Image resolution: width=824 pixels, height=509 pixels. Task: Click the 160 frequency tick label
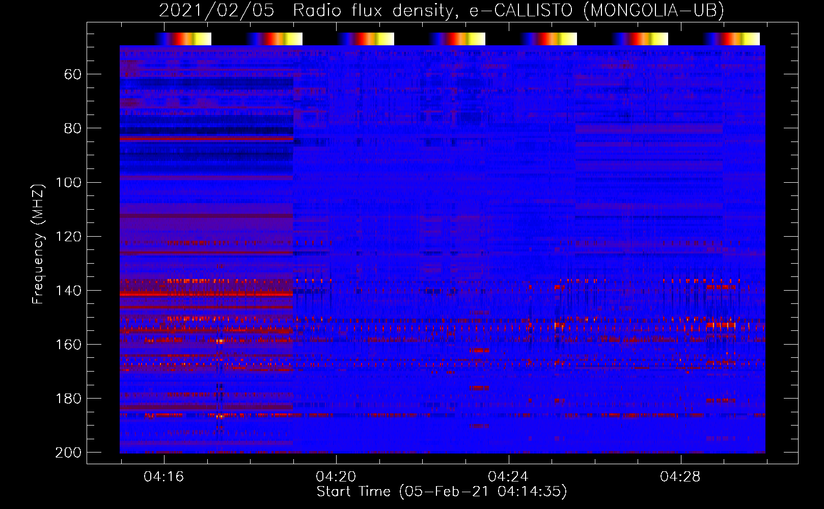point(68,345)
